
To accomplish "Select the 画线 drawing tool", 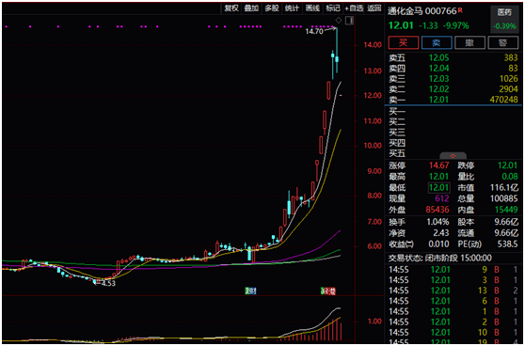I will click(x=312, y=8).
